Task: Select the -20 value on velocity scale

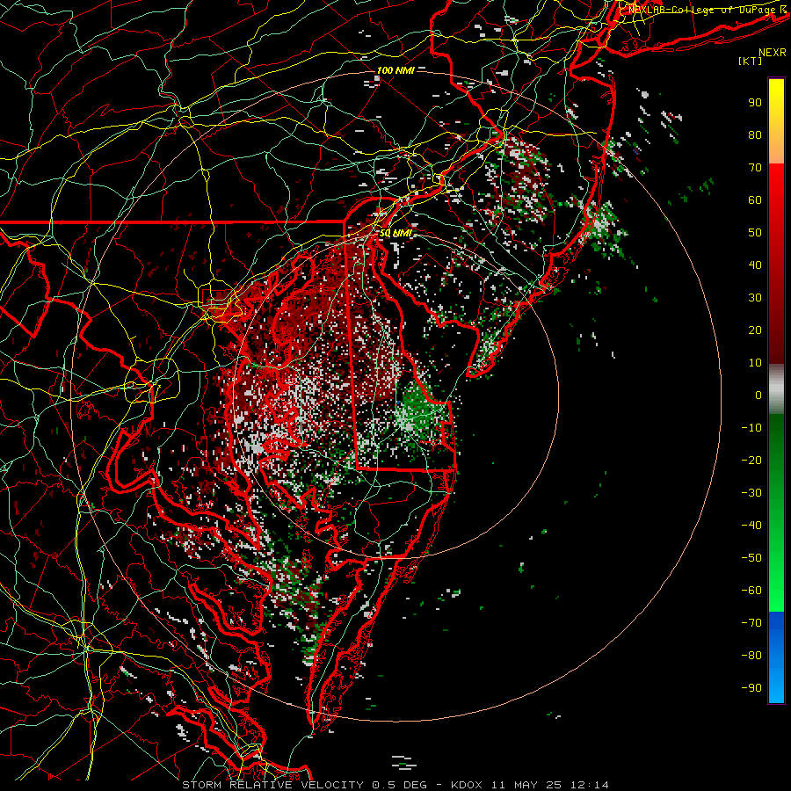Action: tap(751, 460)
